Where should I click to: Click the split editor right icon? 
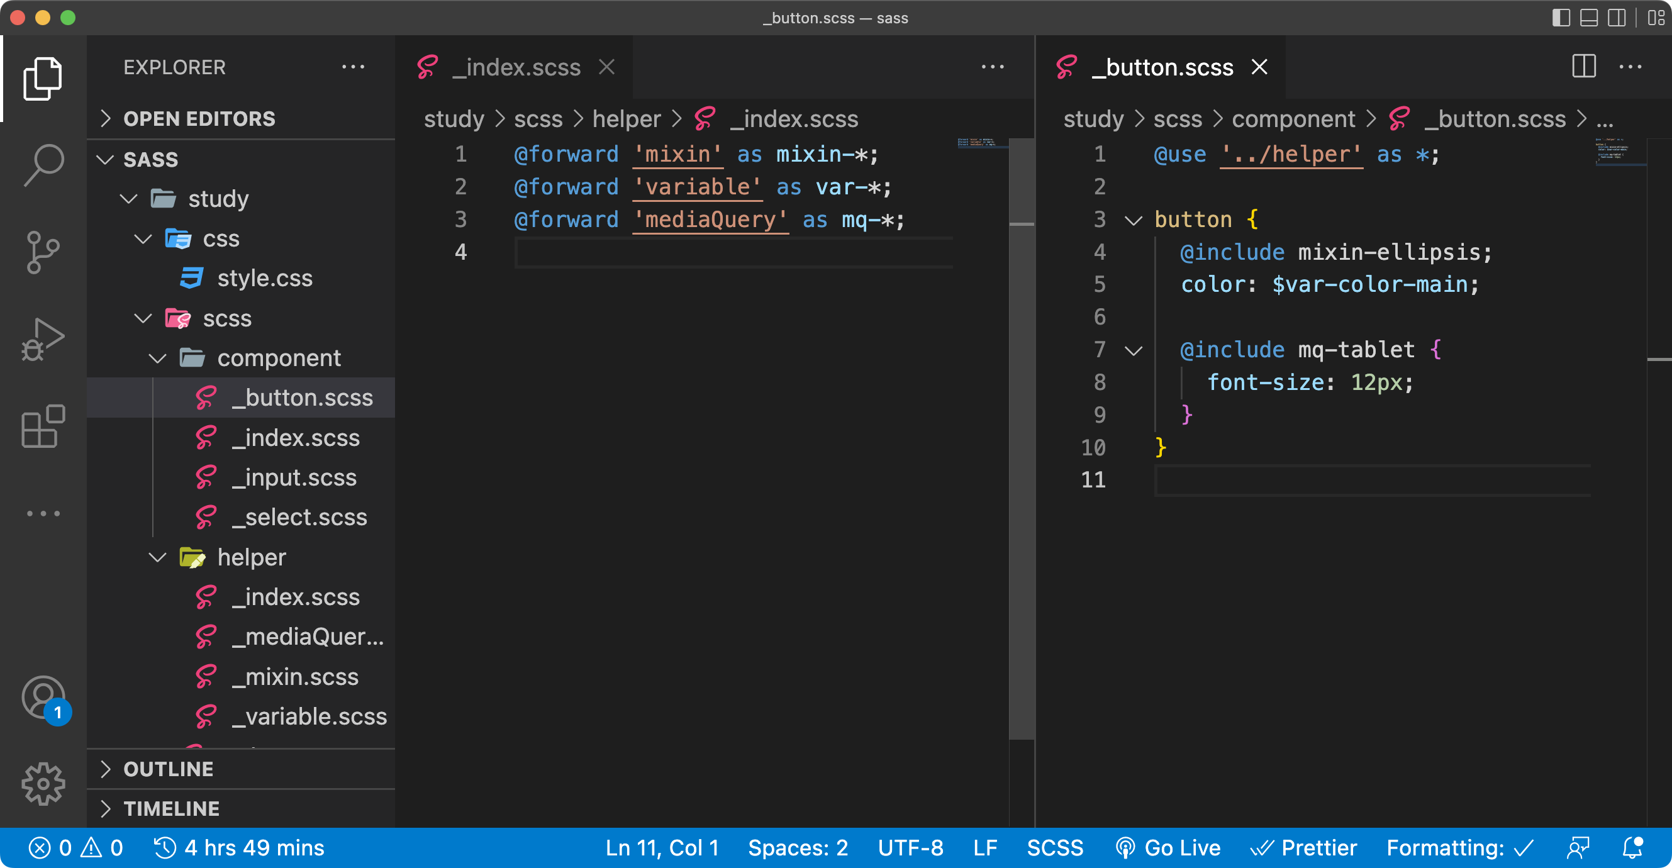click(x=1583, y=67)
